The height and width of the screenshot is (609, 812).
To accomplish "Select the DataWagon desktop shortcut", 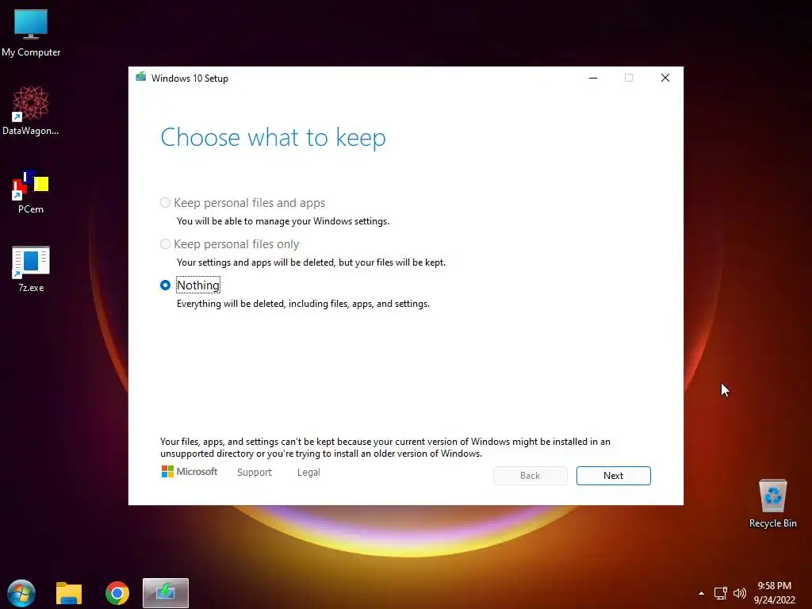I will coord(31,111).
